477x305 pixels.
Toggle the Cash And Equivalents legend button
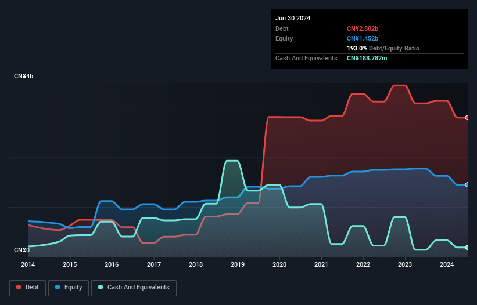tap(134, 288)
